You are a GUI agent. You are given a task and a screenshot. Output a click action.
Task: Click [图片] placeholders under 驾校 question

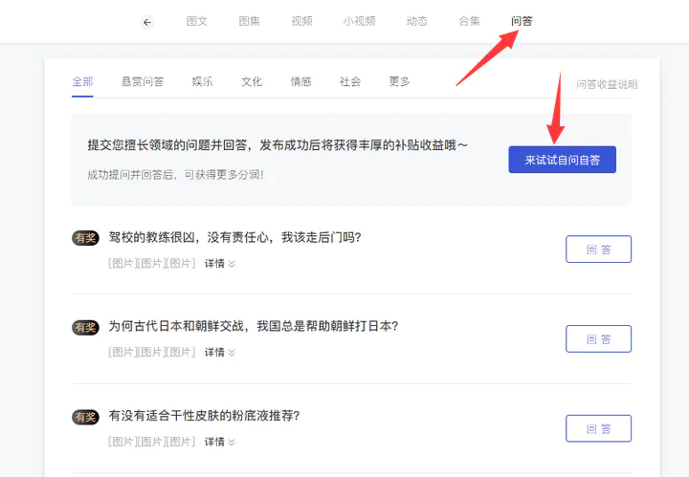coord(151,263)
